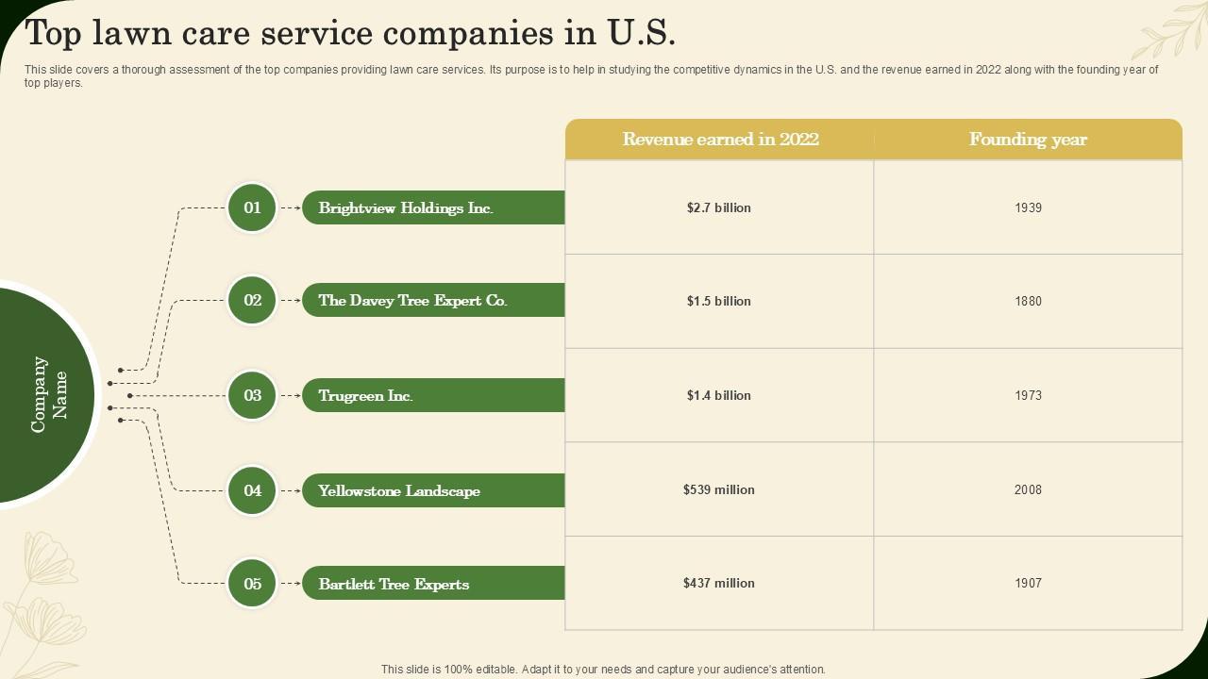Click the Trugreen Inc. green bar

(x=433, y=396)
